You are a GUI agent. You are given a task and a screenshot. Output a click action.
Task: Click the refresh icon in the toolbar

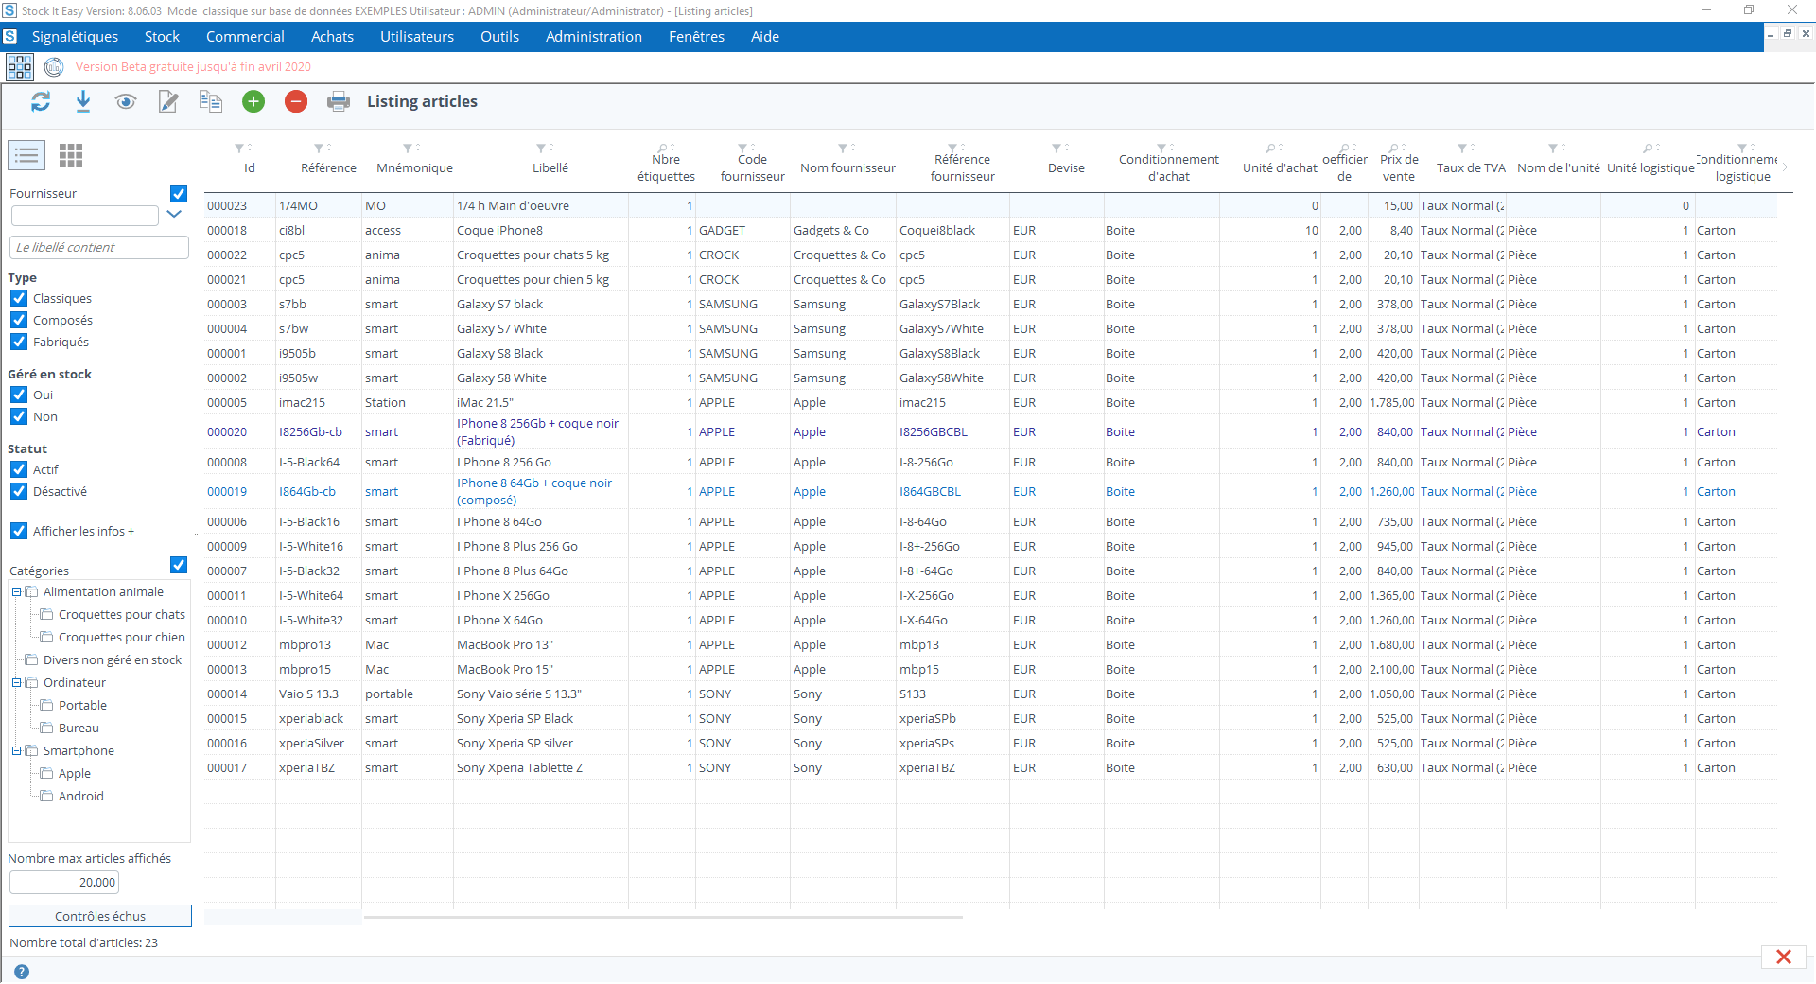point(41,101)
